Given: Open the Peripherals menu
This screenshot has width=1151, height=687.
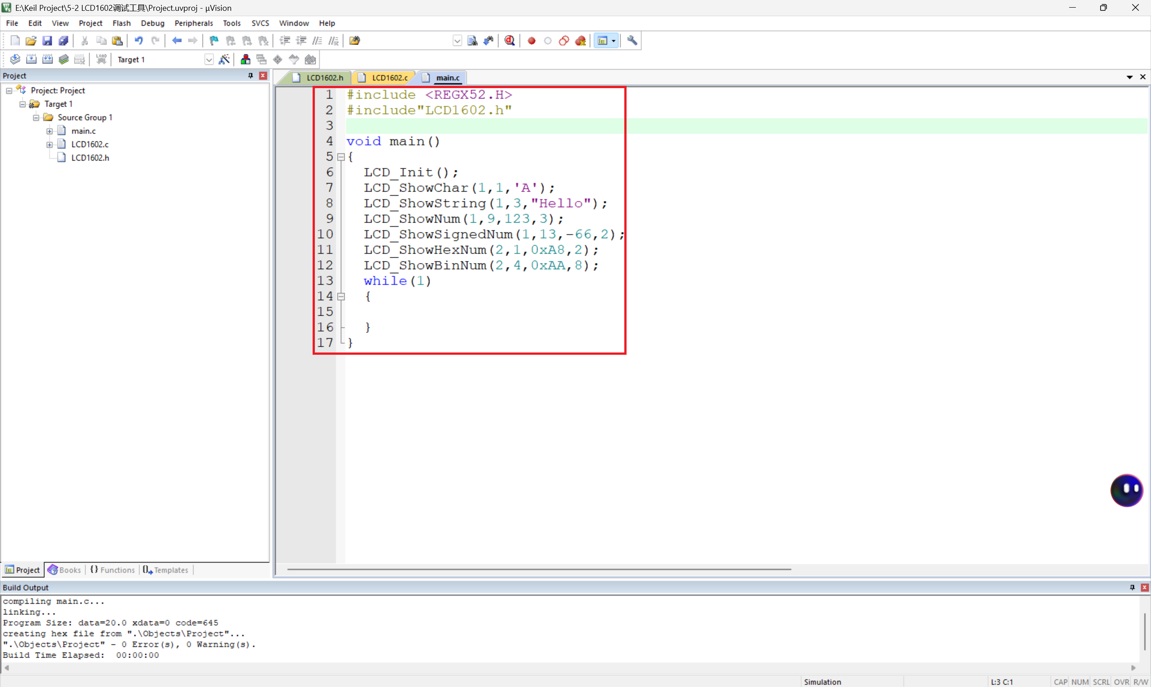Looking at the screenshot, I should (193, 23).
